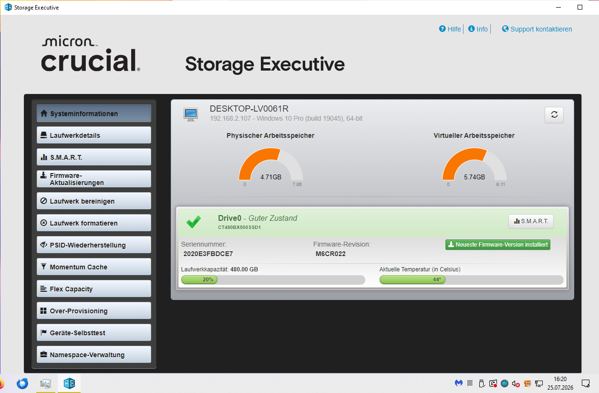This screenshot has width=599, height=393.
Task: Open Geräte-Selbsttest page
Action: pos(94,332)
